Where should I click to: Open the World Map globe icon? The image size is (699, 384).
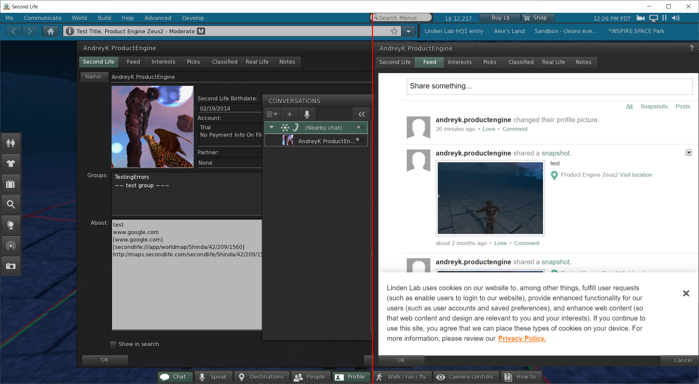click(x=11, y=225)
